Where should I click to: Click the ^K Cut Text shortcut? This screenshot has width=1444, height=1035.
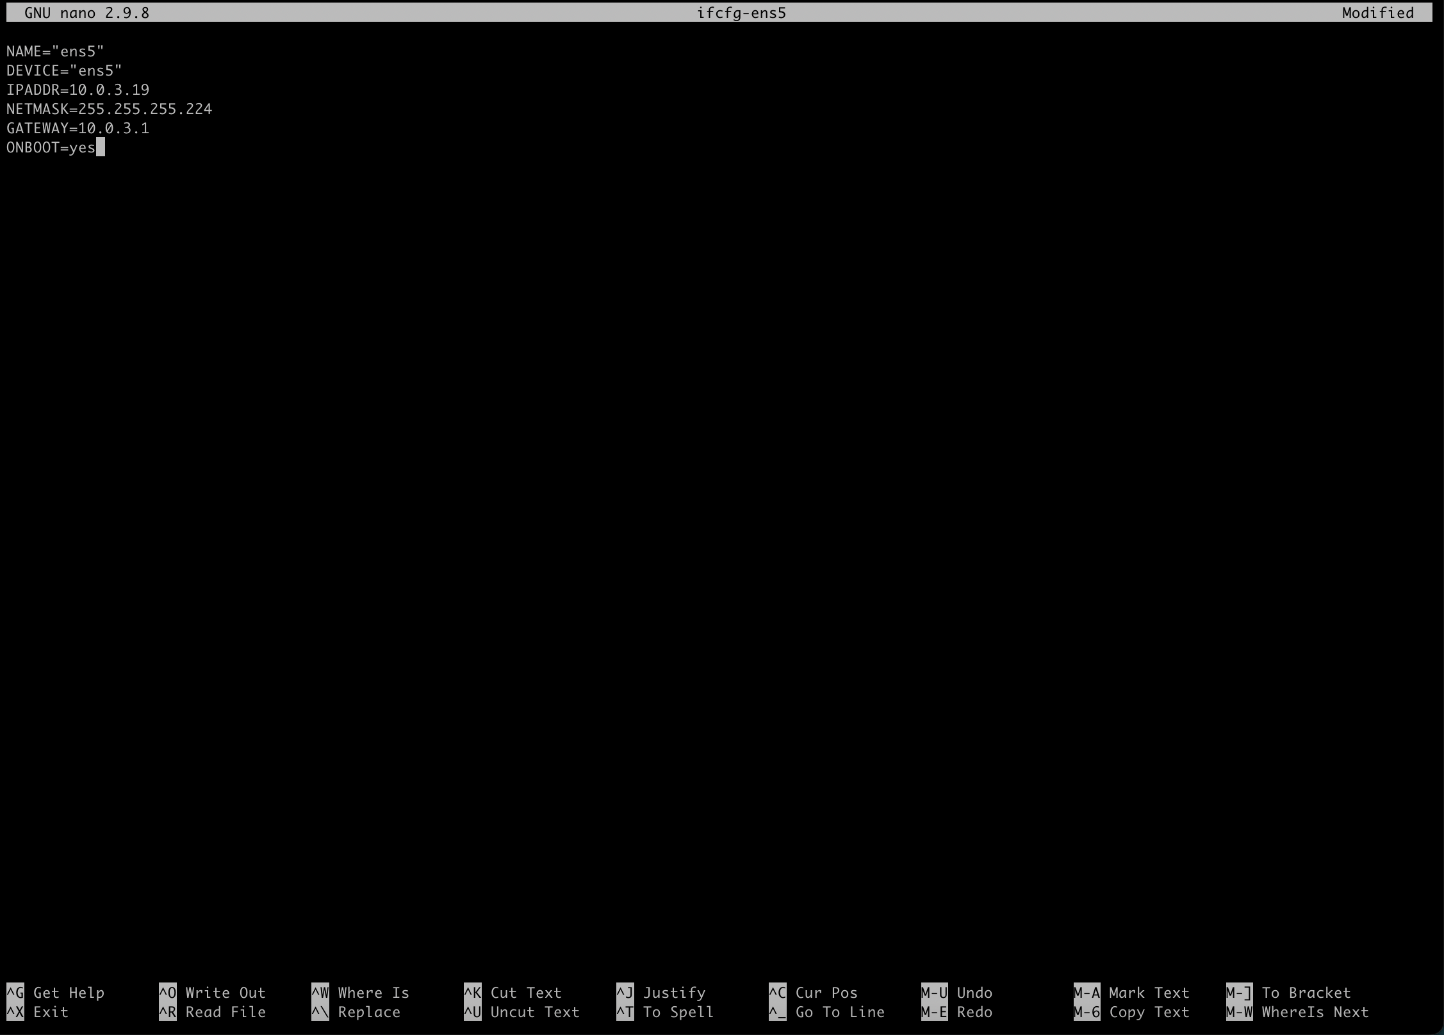tap(513, 993)
